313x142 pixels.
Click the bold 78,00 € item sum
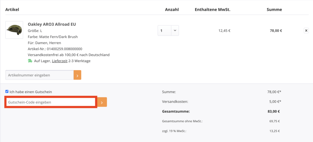276,31
